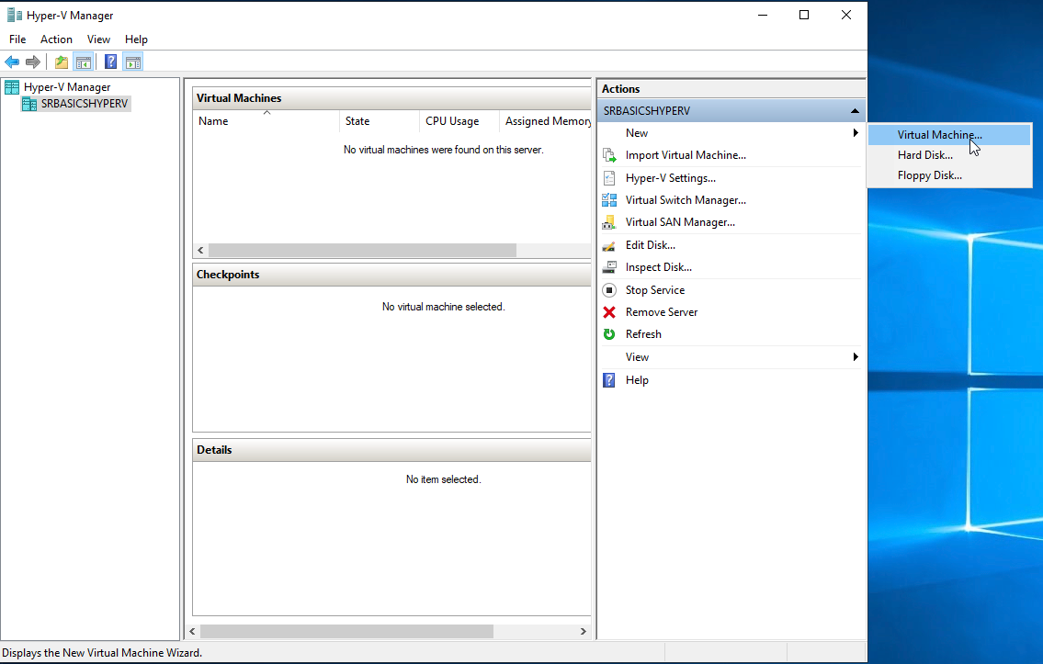This screenshot has width=1043, height=664.
Task: Click the Virtual Switch Manager icon
Action: coord(609,200)
